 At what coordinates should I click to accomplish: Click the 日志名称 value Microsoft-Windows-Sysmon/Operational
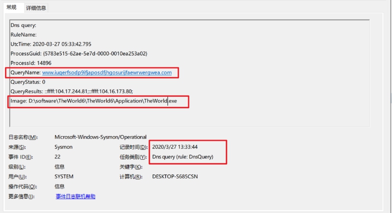100,137
